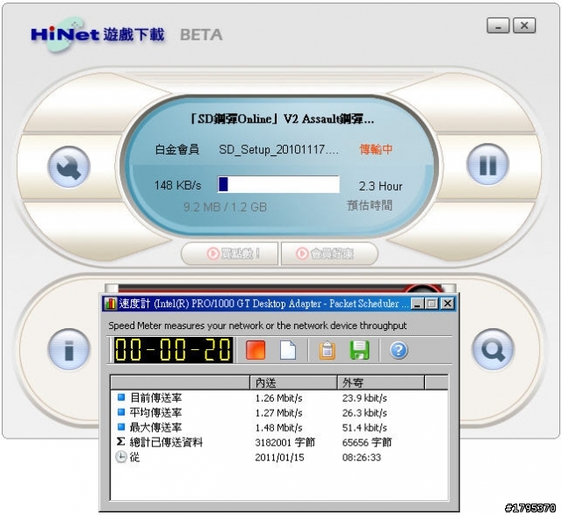Click the 買點數！ button
This screenshot has height=515, width=562.
(x=229, y=254)
